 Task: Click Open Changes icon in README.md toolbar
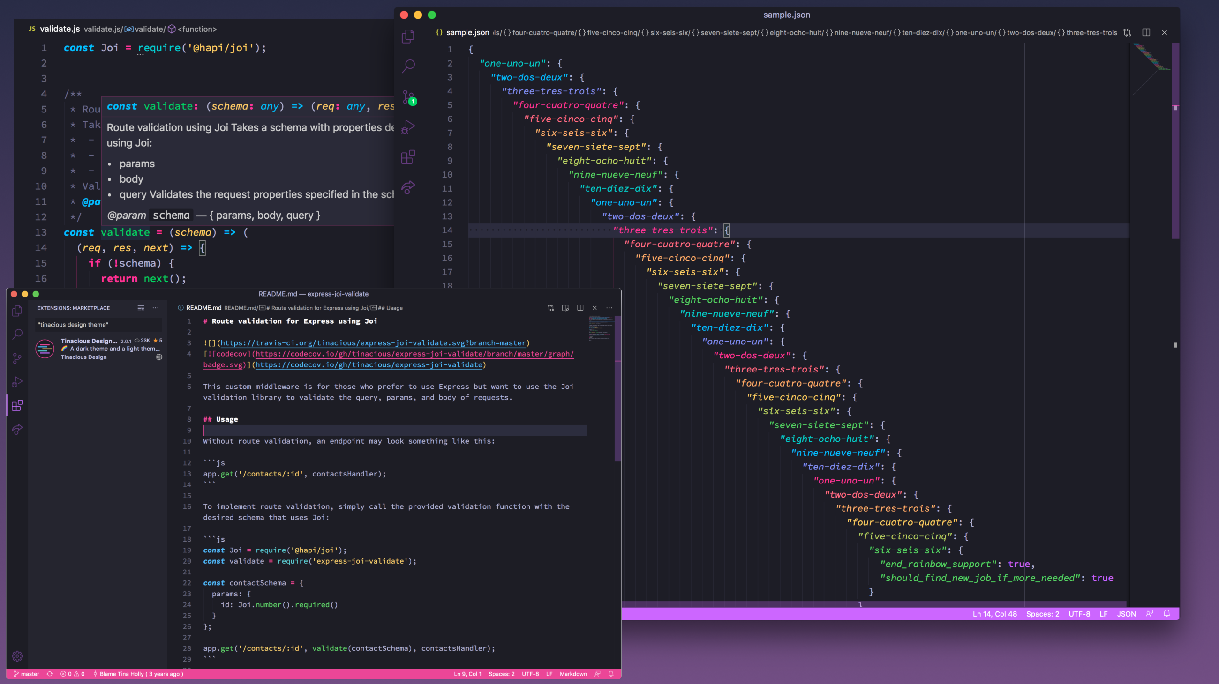(x=551, y=308)
